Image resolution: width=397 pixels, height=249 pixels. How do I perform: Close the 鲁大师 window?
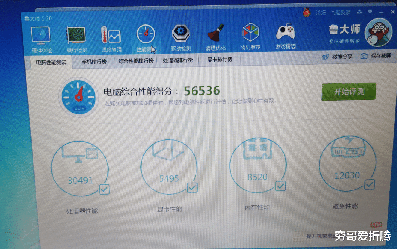click(x=393, y=12)
